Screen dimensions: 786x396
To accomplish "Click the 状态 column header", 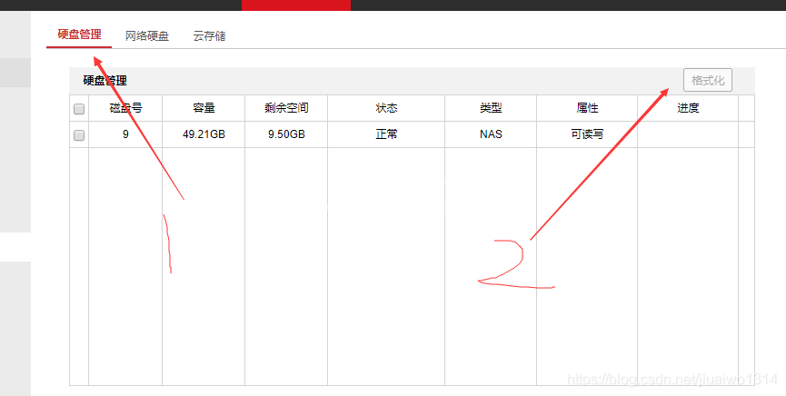I will coord(386,108).
